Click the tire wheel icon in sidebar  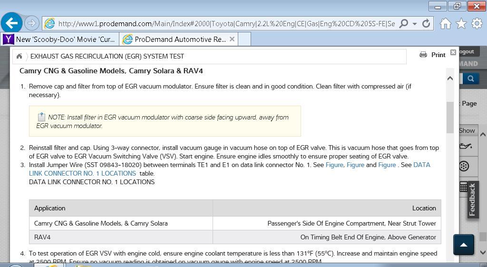click(464, 166)
